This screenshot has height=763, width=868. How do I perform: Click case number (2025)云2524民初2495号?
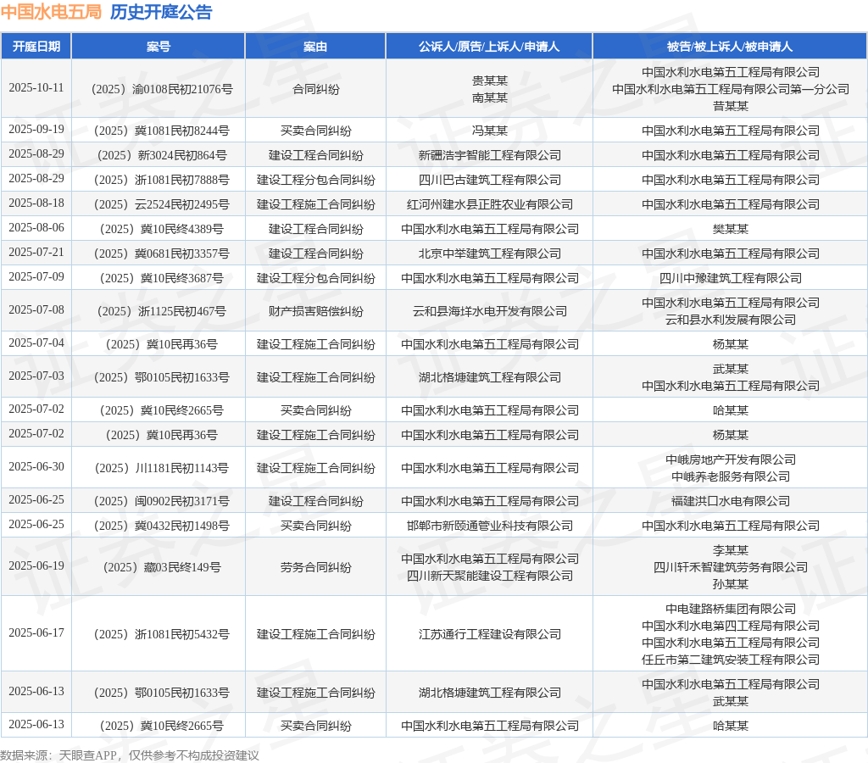tap(162, 204)
